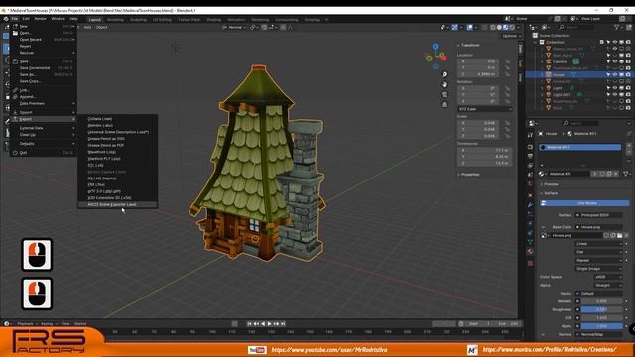The image size is (635, 357).
Task: Click Append in File menu
Action: tap(44, 97)
